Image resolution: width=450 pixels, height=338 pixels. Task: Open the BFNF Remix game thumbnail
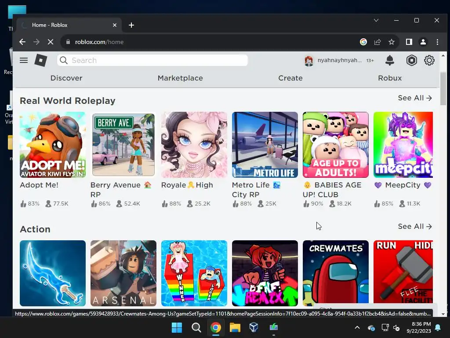265,273
